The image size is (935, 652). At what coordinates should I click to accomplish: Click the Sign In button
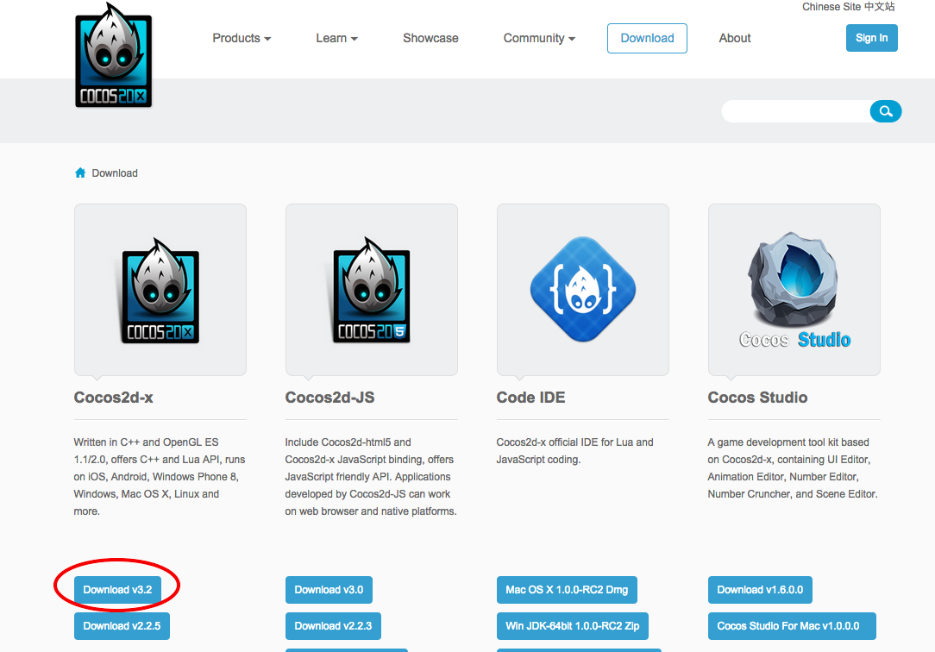click(871, 38)
